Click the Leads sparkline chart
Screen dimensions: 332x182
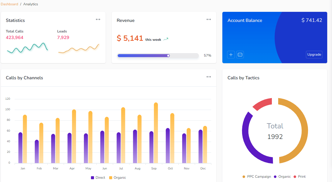pos(79,48)
